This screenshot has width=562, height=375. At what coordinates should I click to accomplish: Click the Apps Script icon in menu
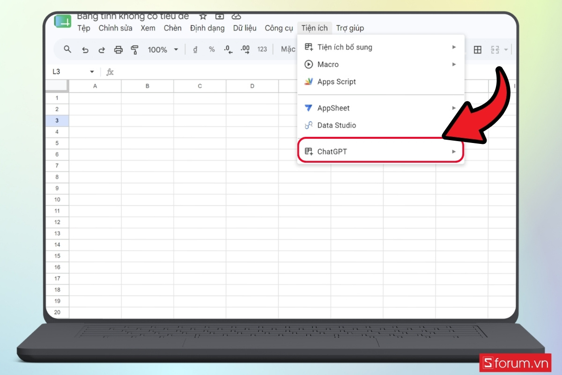pos(308,82)
